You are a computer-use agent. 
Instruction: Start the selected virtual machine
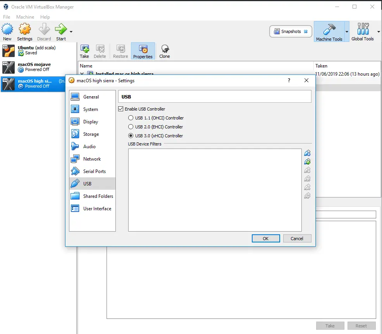click(x=61, y=32)
